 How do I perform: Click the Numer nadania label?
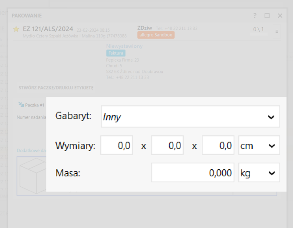pyautogui.click(x=31, y=117)
